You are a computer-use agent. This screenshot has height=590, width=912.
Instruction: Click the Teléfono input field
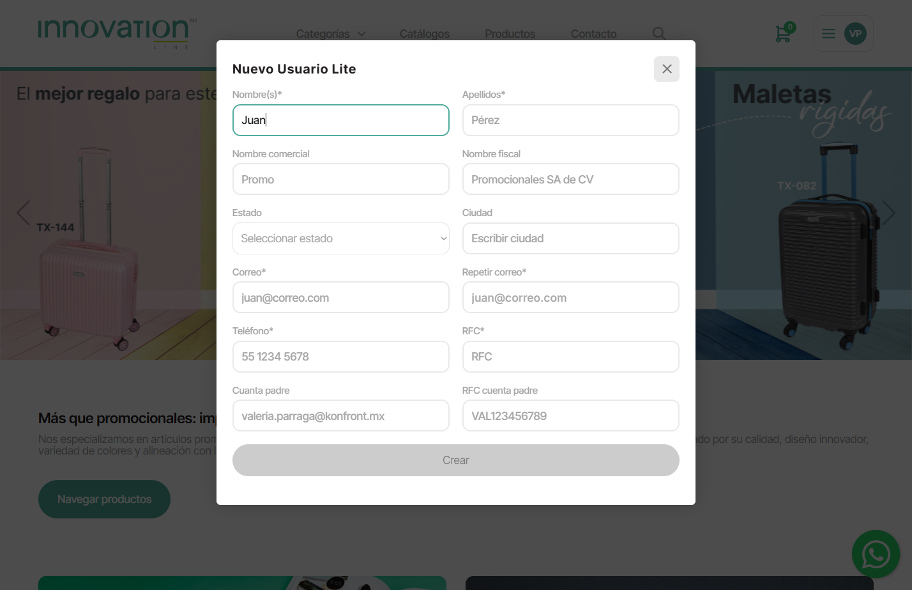click(x=341, y=357)
